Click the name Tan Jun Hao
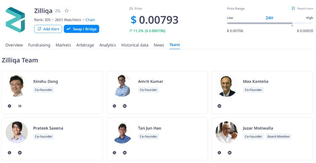The height and width of the screenshot is (163, 316). pyautogui.click(x=149, y=128)
